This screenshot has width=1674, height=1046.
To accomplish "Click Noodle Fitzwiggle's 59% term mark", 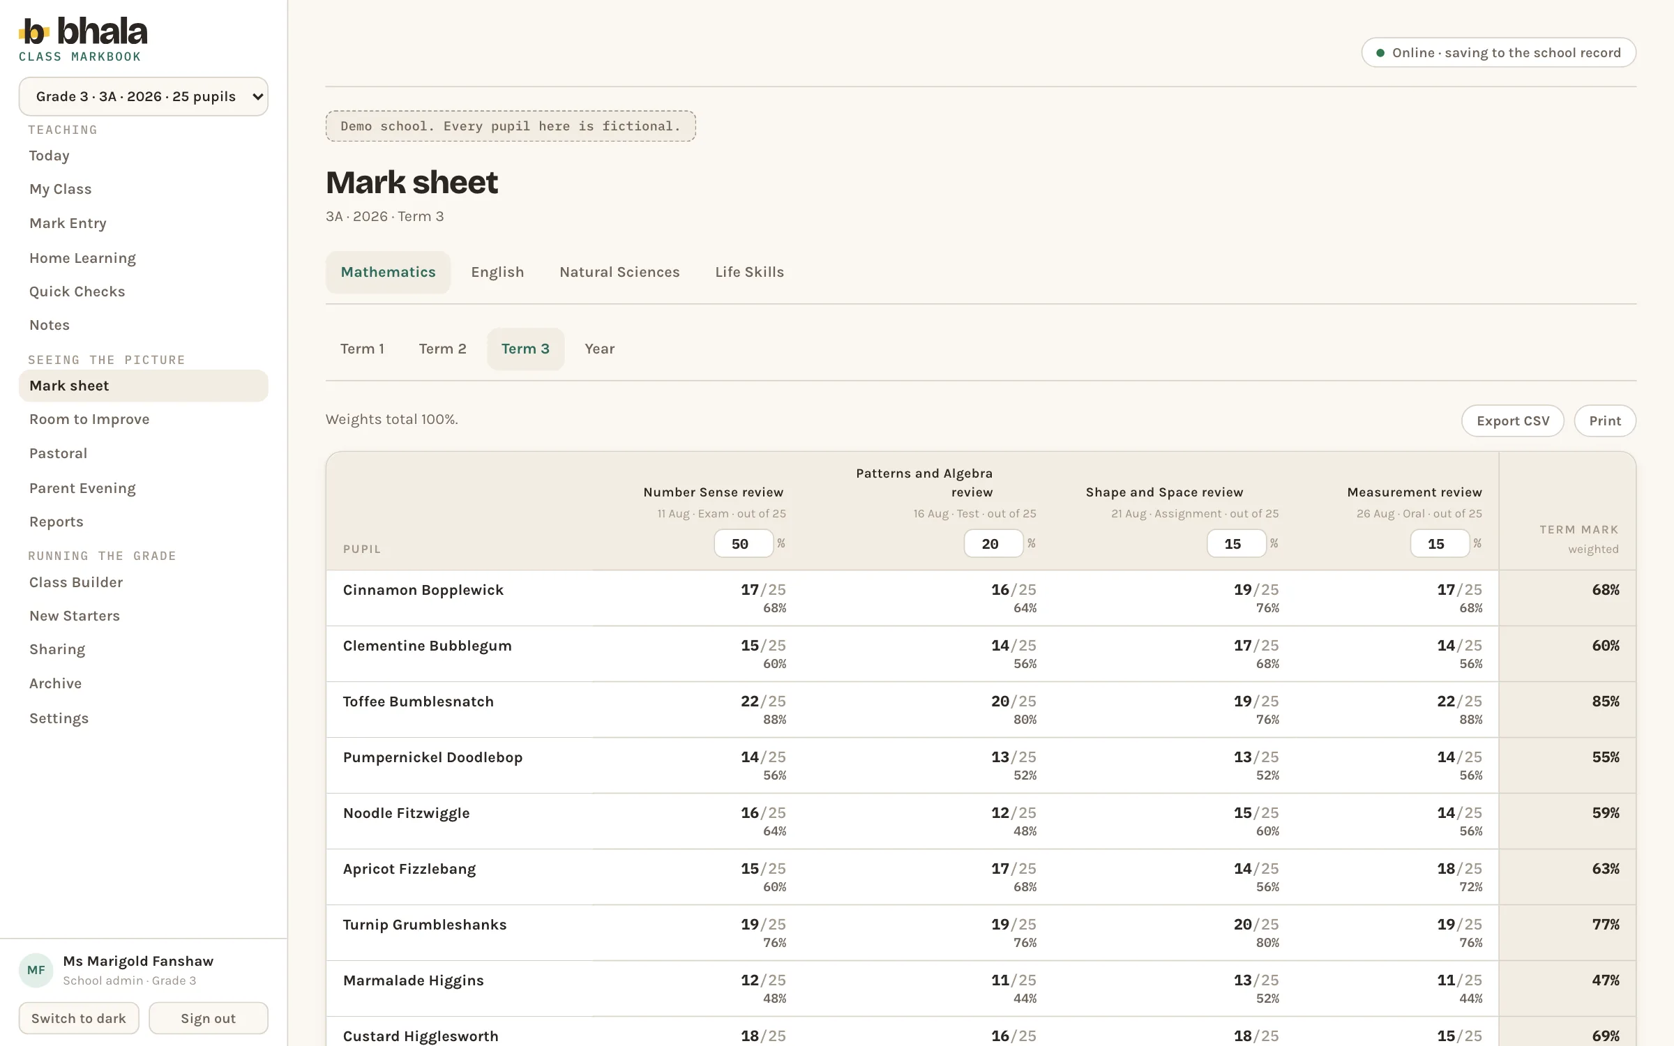I will tap(1605, 813).
